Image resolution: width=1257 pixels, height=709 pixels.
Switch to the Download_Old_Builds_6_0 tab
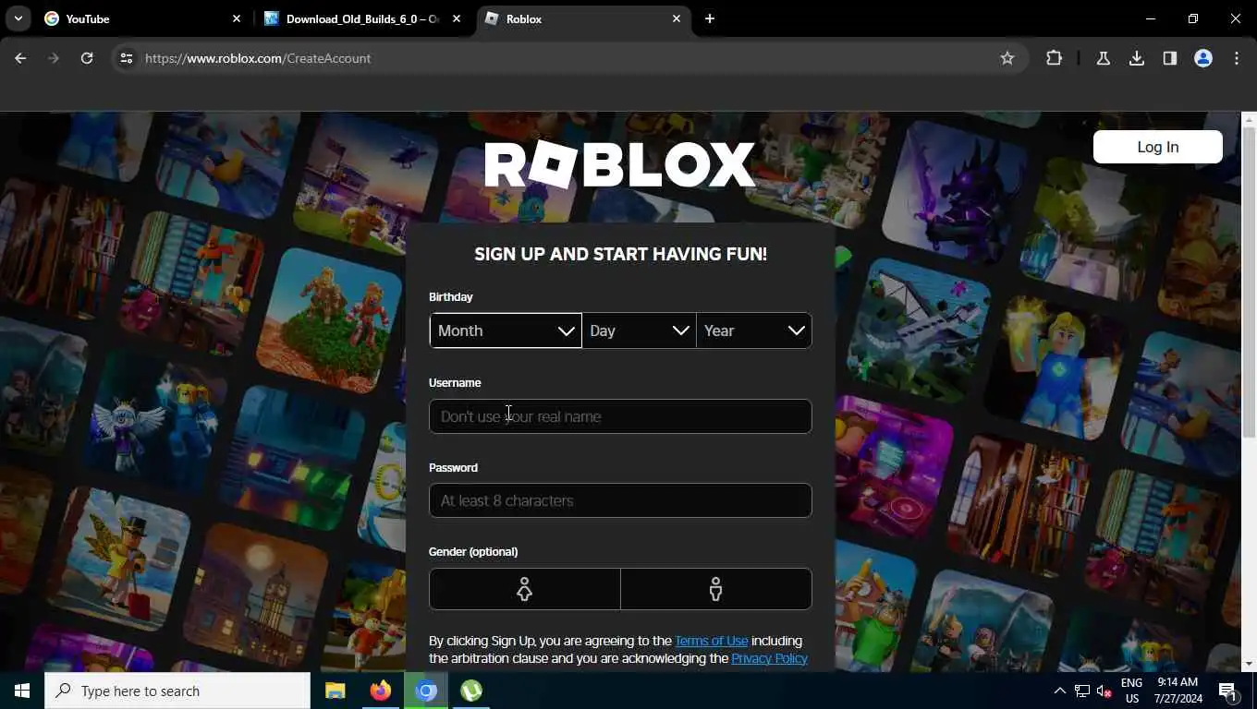click(x=362, y=18)
